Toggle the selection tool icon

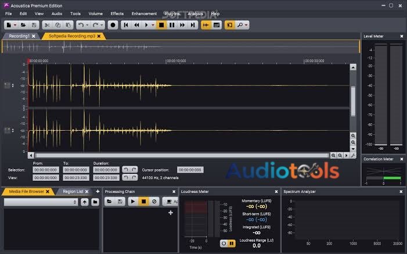point(230,25)
